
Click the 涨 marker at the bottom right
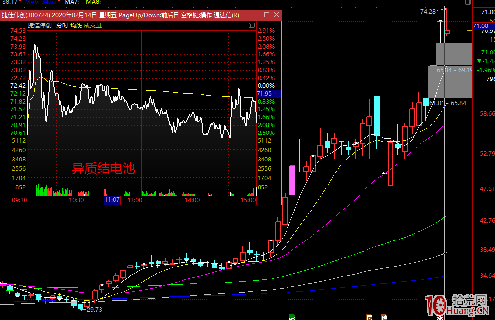pyautogui.click(x=440, y=317)
